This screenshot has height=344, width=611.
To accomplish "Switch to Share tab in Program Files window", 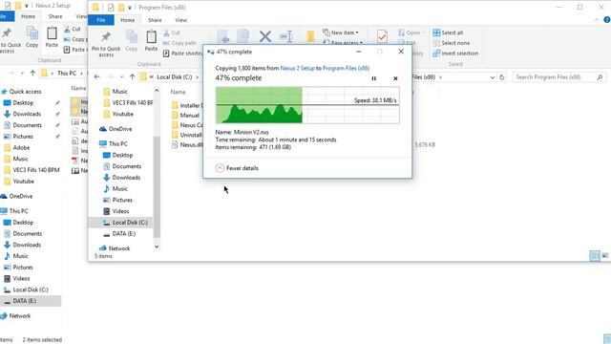I will point(155,20).
